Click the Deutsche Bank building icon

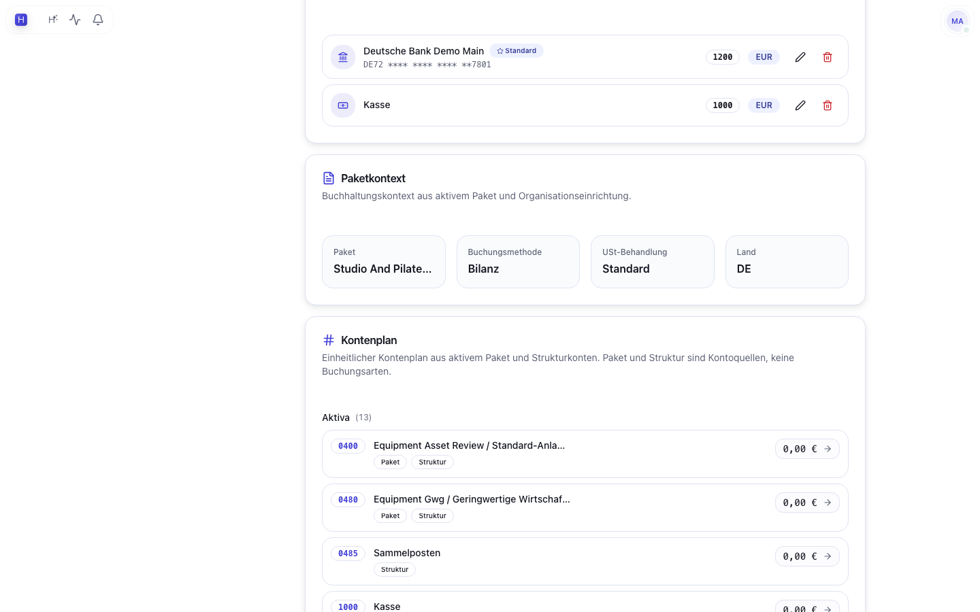tap(343, 57)
